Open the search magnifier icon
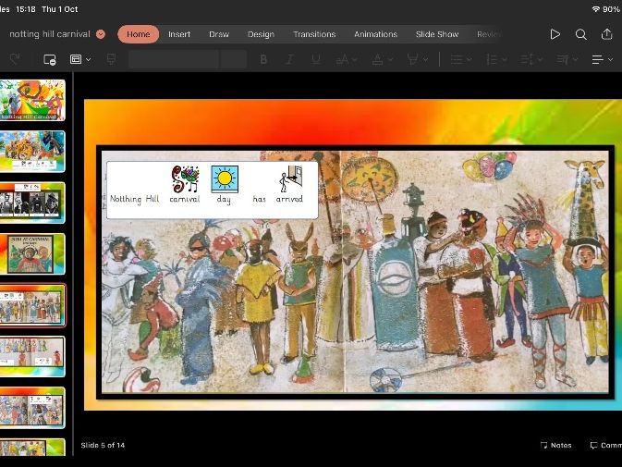Viewport: 622px width, 467px height. coord(580,34)
